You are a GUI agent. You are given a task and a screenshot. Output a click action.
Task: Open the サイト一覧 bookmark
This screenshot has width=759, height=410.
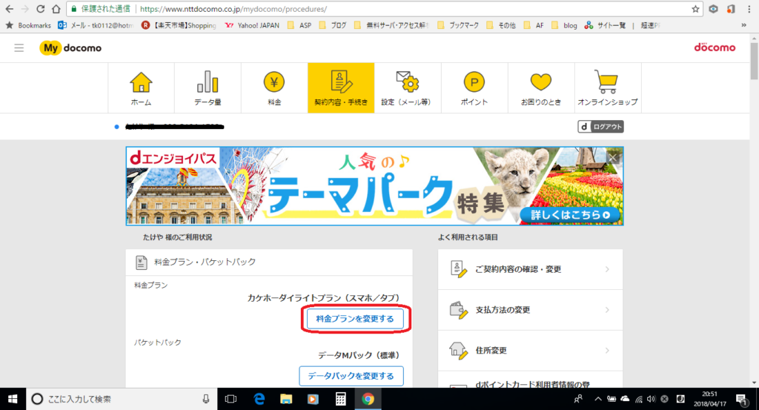[605, 25]
